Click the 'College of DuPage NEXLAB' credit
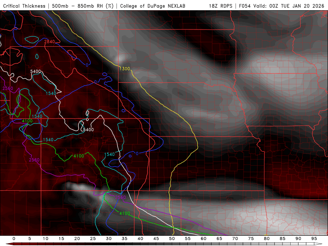Screen dimensions: 328x246 (x=153, y=6)
